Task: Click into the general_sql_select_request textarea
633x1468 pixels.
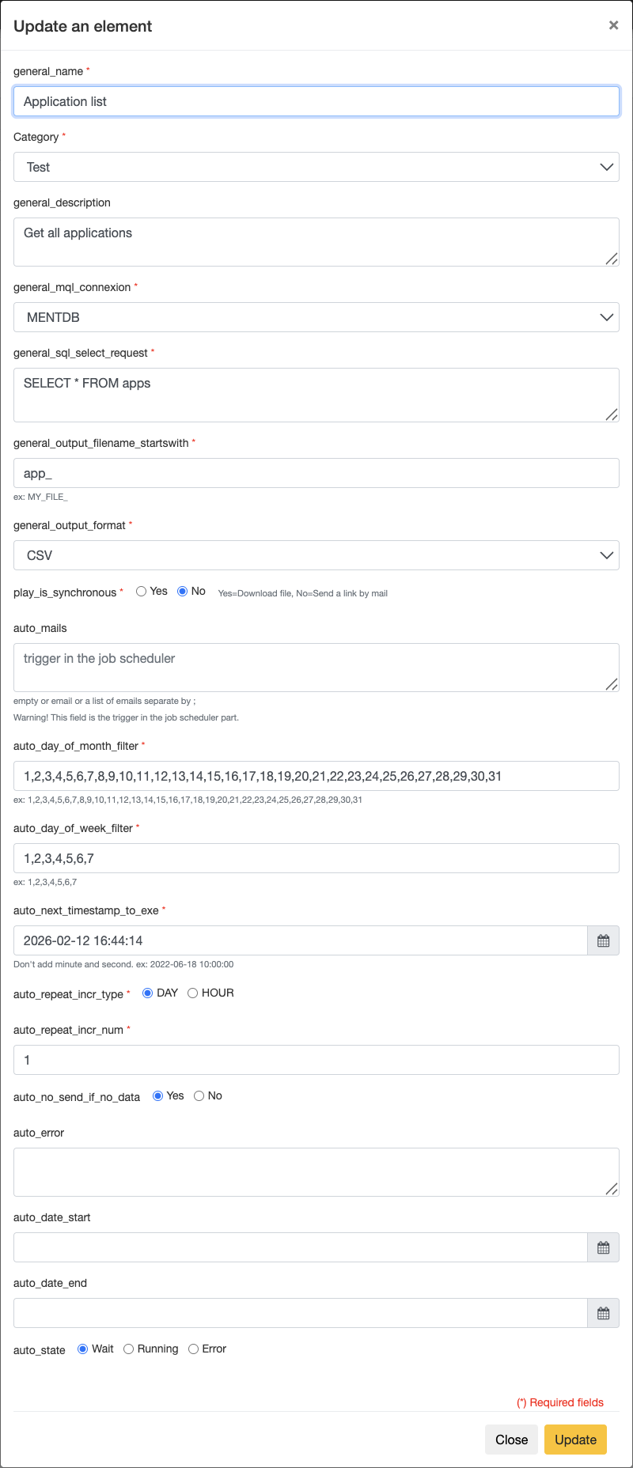Action: 316,395
